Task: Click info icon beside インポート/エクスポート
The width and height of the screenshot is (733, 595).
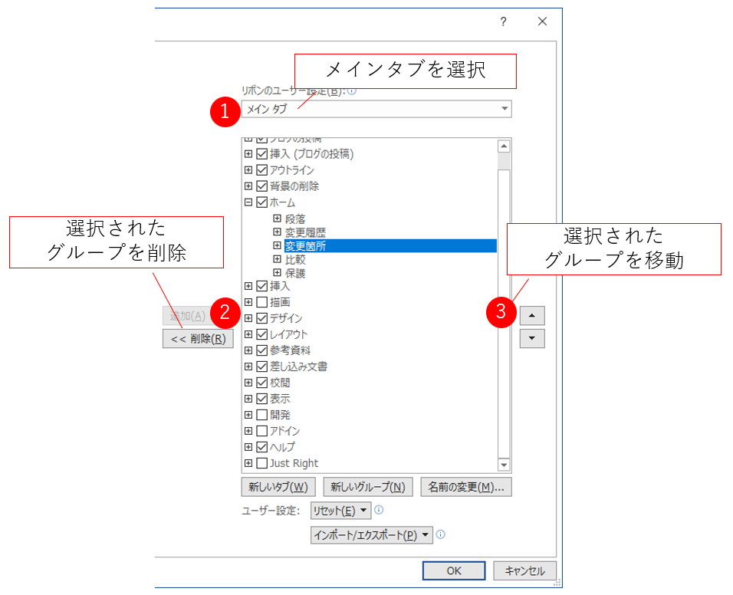Action: (x=441, y=535)
